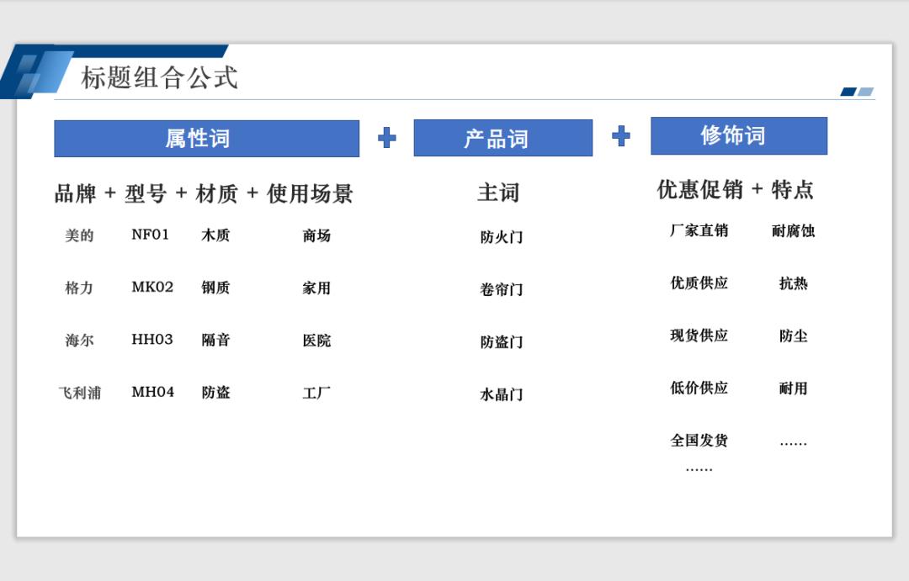Click the blue plus icon between 属性词 and 产品词
This screenshot has width=909, height=581.
pos(385,136)
